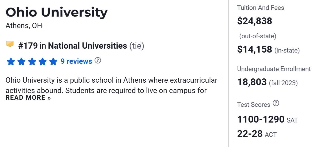Viewport: 315px width, 147px height.
Task: Open the National Universities ranking link
Action: (x=88, y=46)
